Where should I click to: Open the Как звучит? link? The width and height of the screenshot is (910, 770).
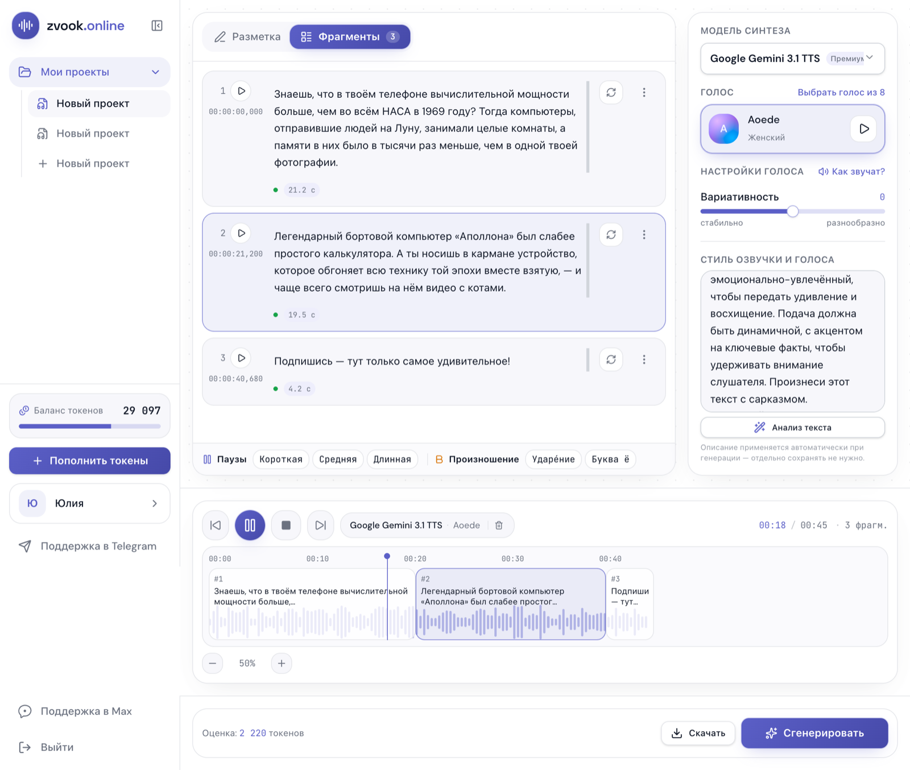(x=851, y=172)
